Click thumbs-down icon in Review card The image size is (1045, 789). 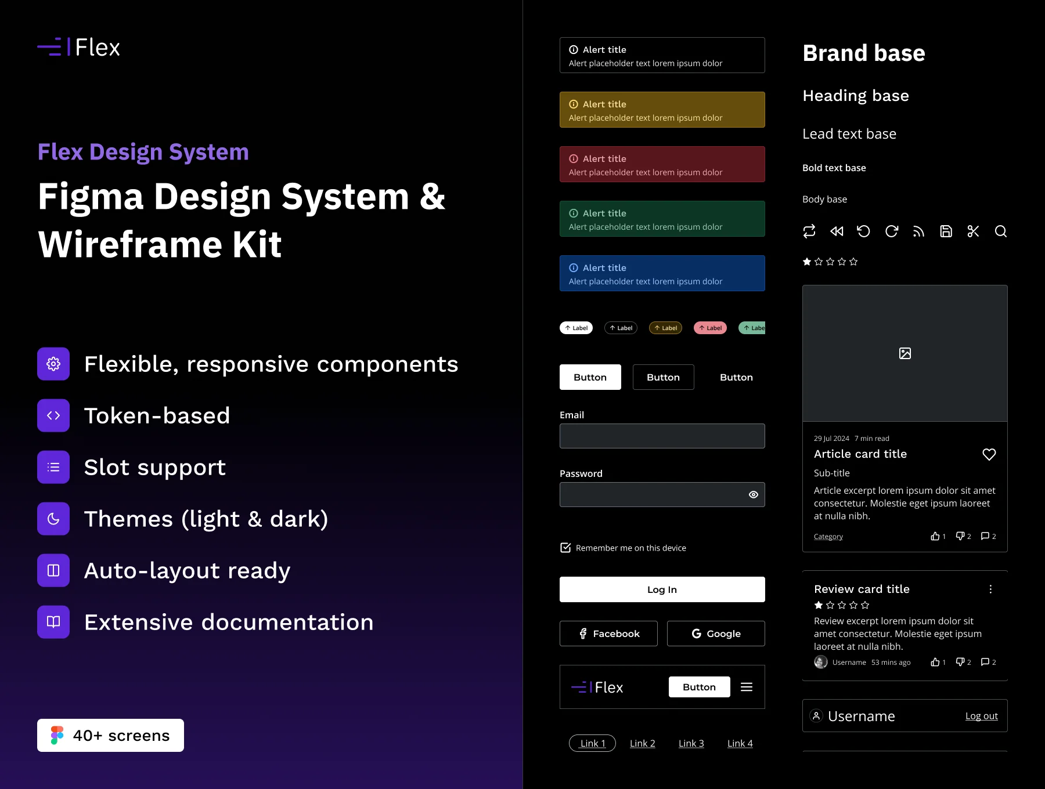[960, 662]
